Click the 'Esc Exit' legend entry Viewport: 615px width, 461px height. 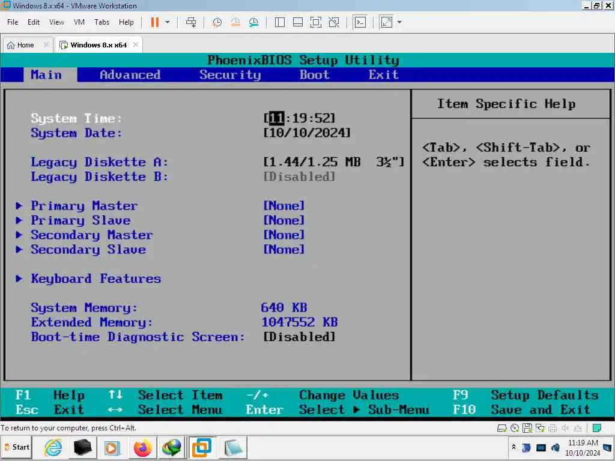coord(50,409)
